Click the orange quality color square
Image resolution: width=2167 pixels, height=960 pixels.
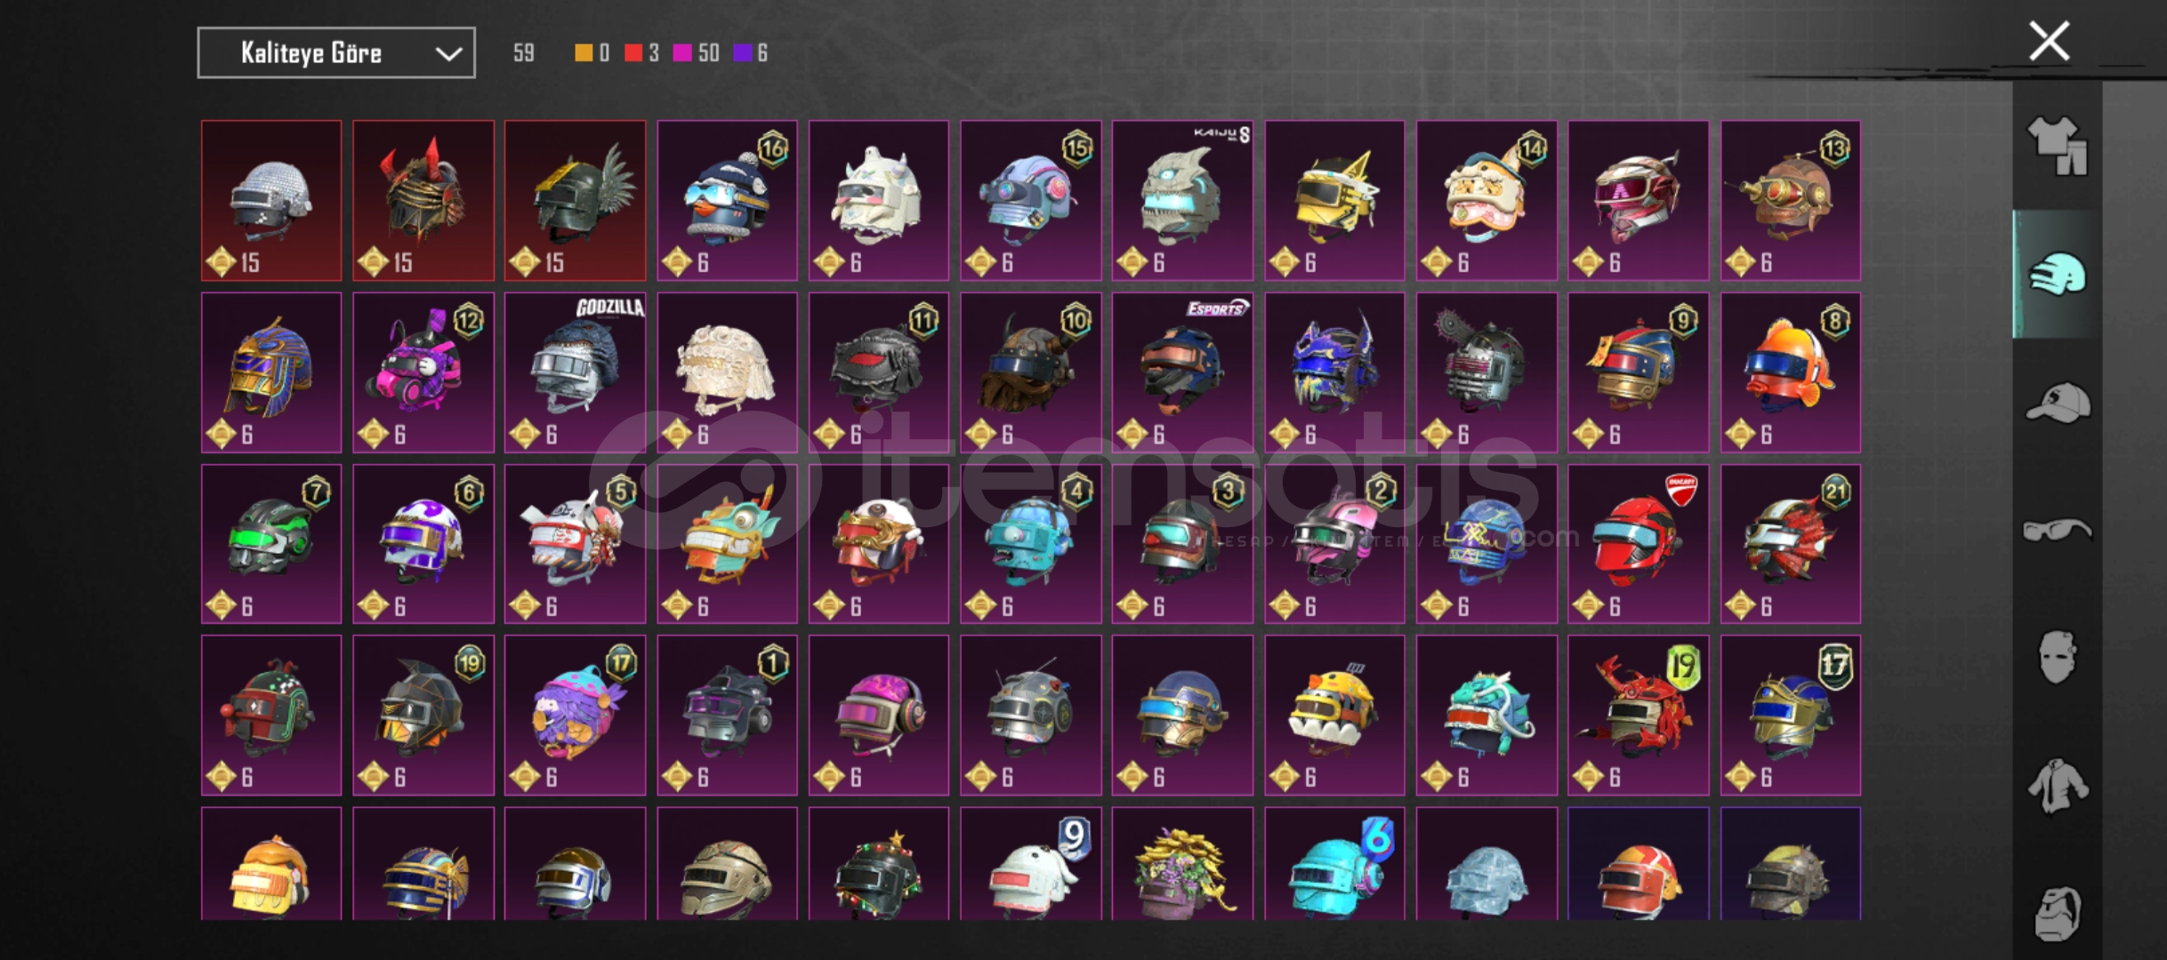click(x=584, y=53)
